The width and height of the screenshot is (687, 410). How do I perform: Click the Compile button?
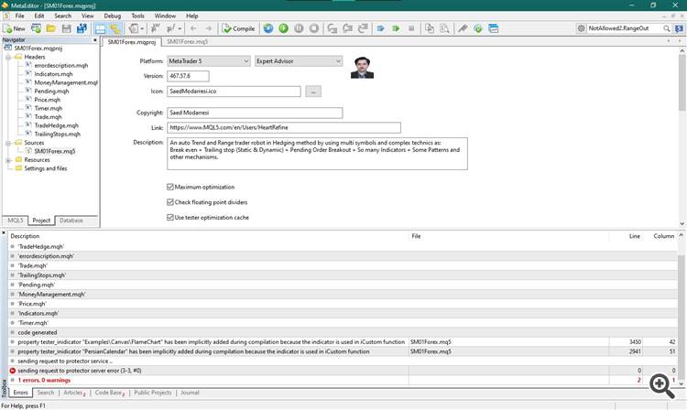[x=238, y=28]
